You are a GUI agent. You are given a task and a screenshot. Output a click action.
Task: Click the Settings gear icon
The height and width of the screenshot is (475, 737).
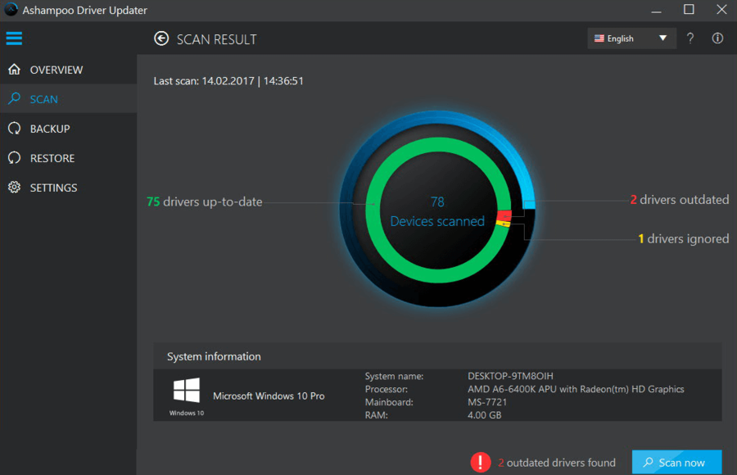pos(14,188)
